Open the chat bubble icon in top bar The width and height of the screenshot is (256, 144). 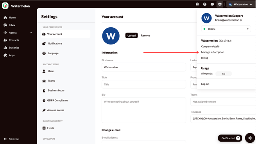click(212, 4)
